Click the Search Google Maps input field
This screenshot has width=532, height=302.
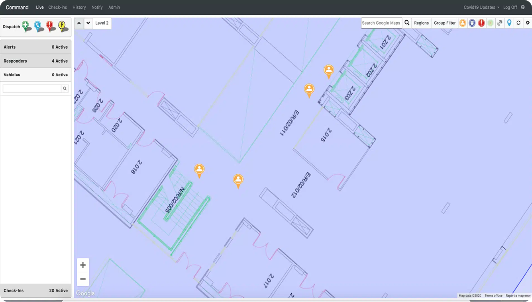pyautogui.click(x=381, y=23)
